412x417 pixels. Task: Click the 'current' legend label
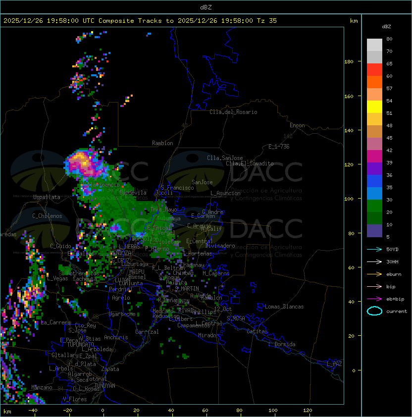(397, 312)
